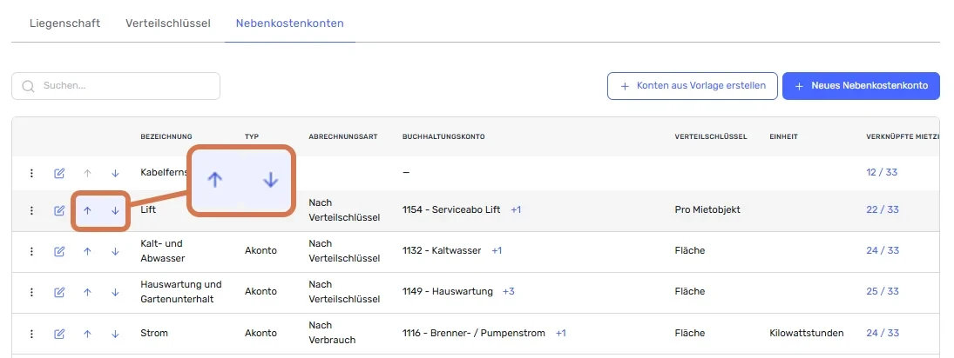Open the three-dot menu for Strom row
The width and height of the screenshot is (954, 358).
point(31,334)
